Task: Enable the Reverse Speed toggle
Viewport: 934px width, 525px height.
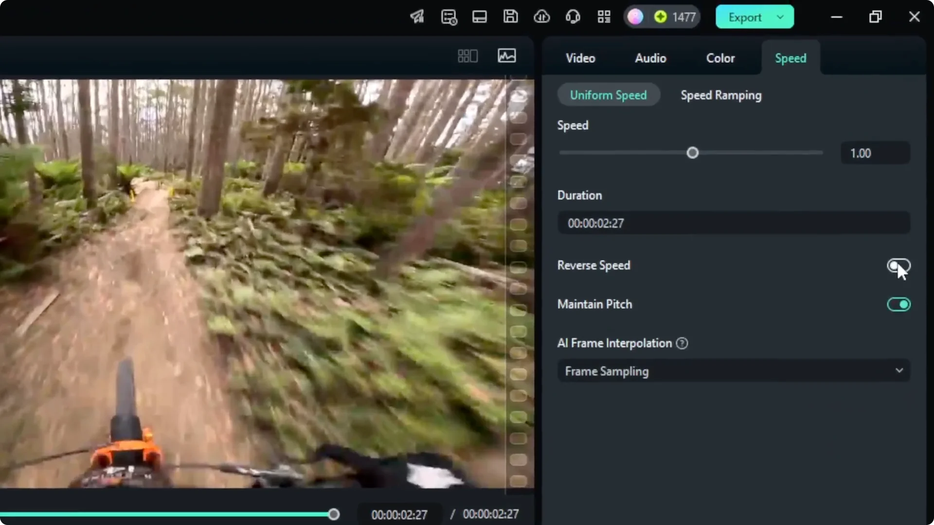Action: [x=898, y=265]
